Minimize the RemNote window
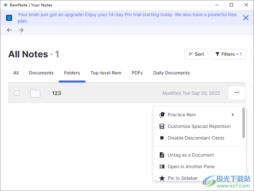This screenshot has height=191, width=254. click(x=217, y=5)
